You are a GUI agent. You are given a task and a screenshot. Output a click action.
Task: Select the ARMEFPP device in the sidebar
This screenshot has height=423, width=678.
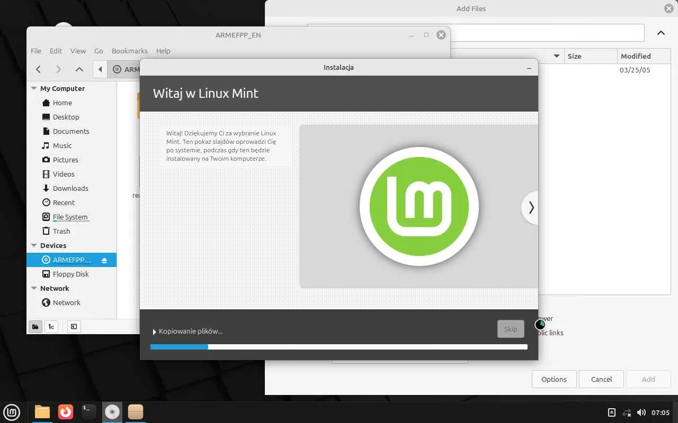coord(71,260)
